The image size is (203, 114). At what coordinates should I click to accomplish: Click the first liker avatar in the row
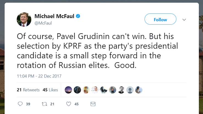coord(69,90)
